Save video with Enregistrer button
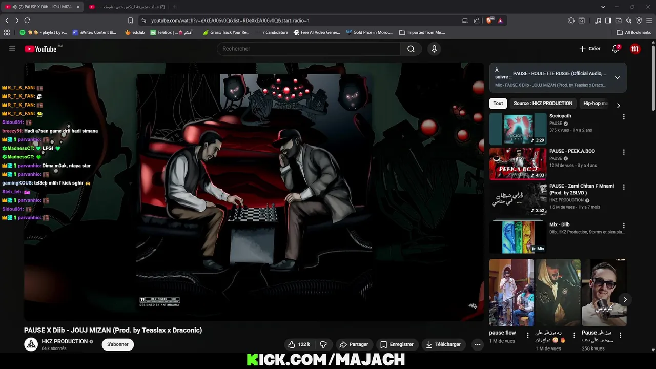The width and height of the screenshot is (656, 369). [397, 344]
